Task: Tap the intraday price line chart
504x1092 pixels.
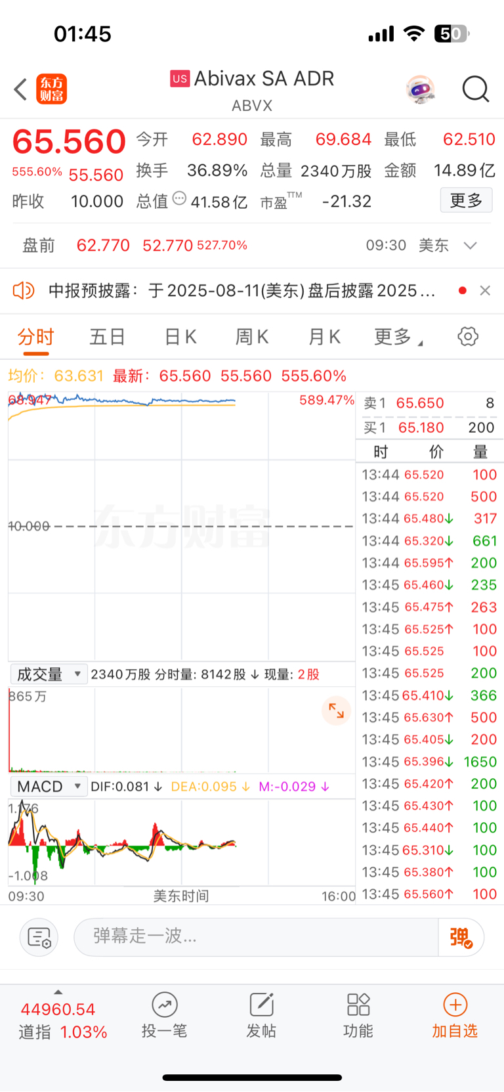Action: [181, 526]
